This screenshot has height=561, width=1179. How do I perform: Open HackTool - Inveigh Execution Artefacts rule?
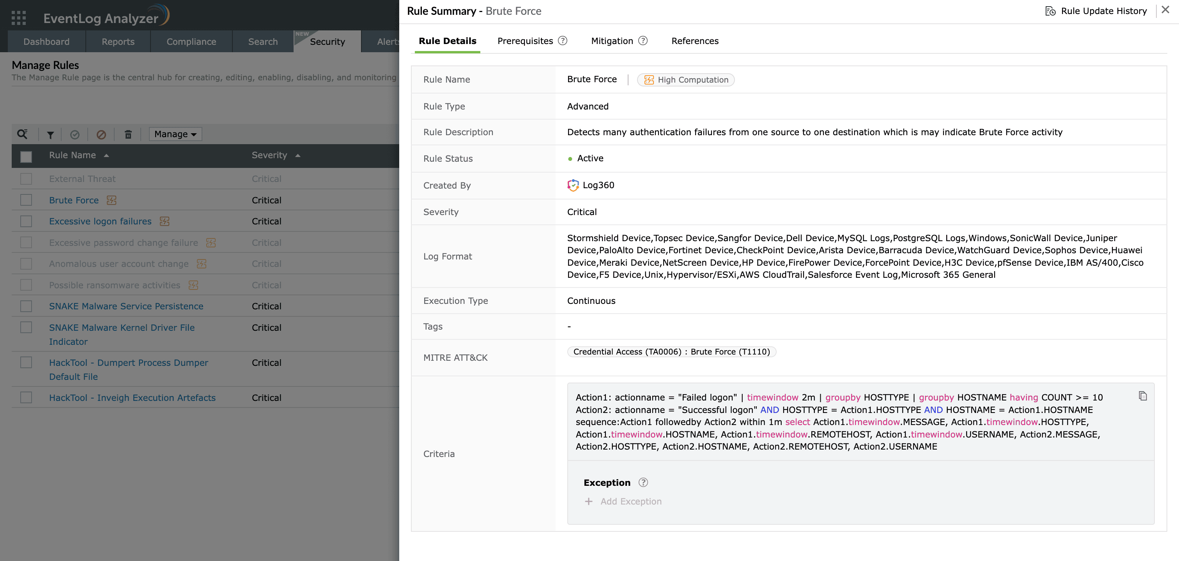[x=132, y=398]
